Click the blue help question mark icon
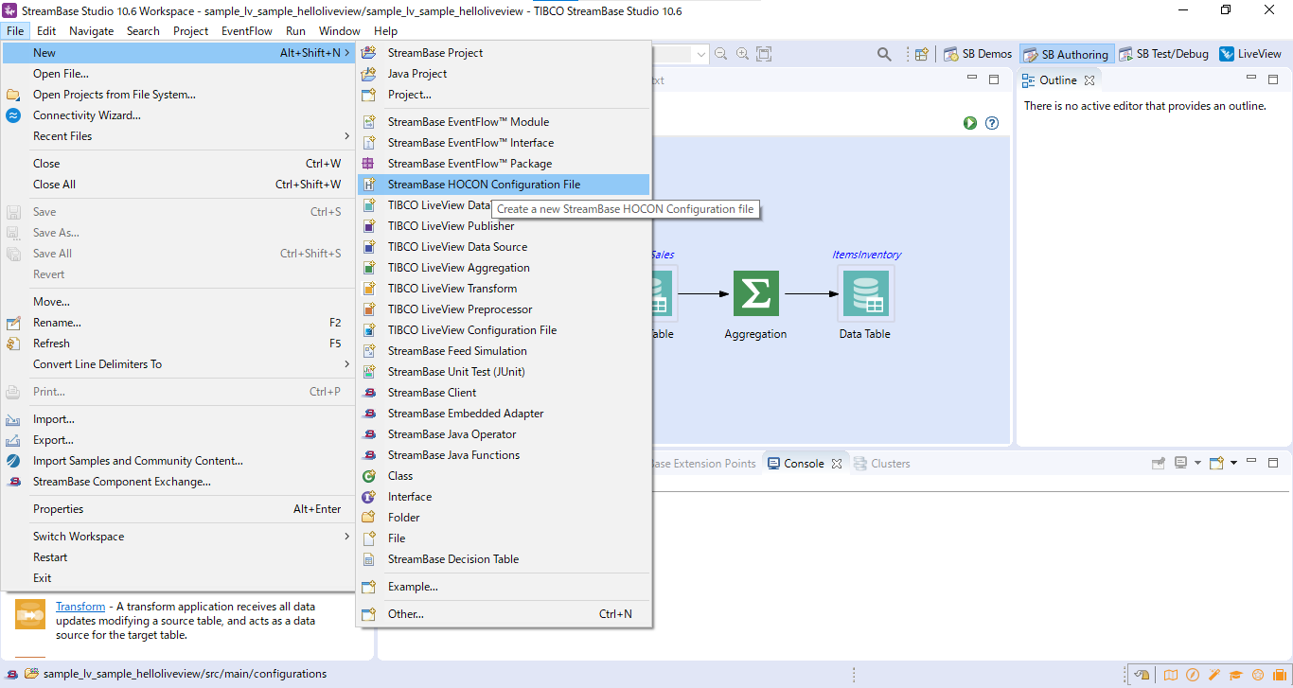1293x688 pixels. point(992,123)
